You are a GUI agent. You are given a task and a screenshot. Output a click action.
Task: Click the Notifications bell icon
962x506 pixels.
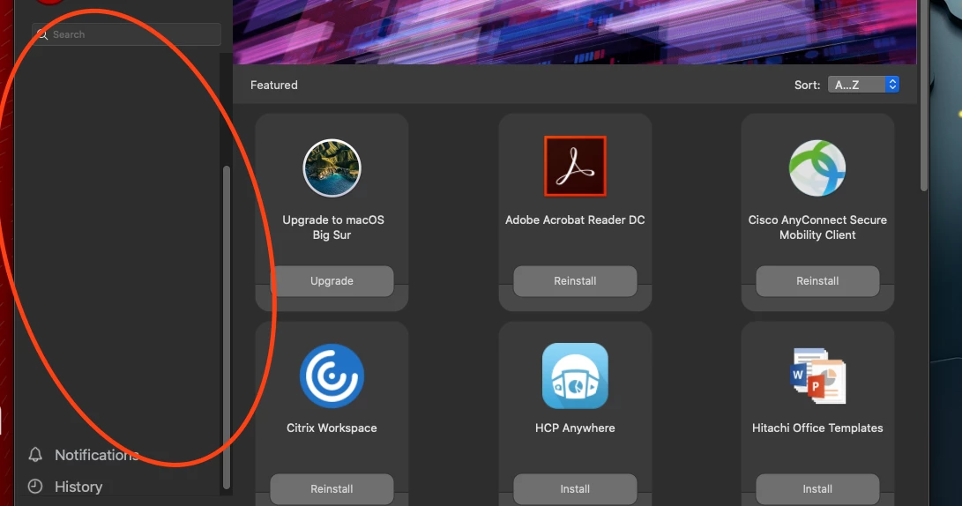35,455
